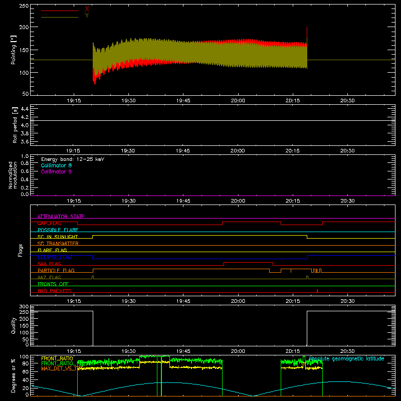Click the 'SAA_FLAG' label

(x=49, y=264)
